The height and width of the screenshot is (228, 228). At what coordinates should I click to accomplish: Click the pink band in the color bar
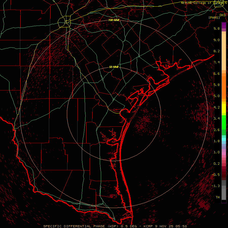[x=224, y=154]
